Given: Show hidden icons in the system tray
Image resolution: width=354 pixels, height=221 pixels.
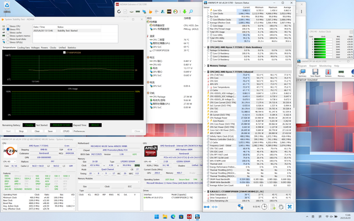Looking at the screenshot, I should pyautogui.click(x=307, y=217).
